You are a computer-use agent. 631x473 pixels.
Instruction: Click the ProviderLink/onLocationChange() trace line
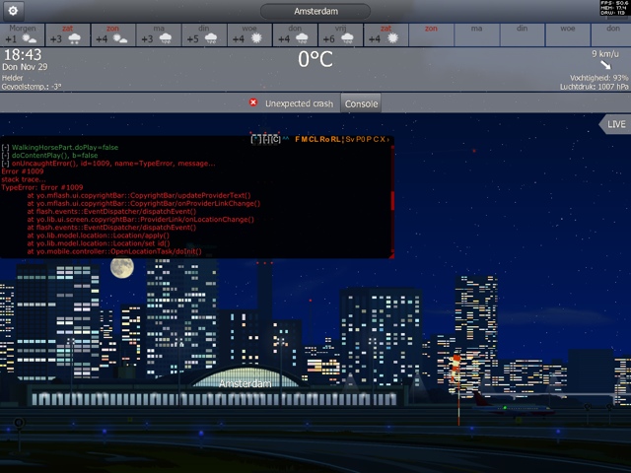pyautogui.click(x=140, y=219)
